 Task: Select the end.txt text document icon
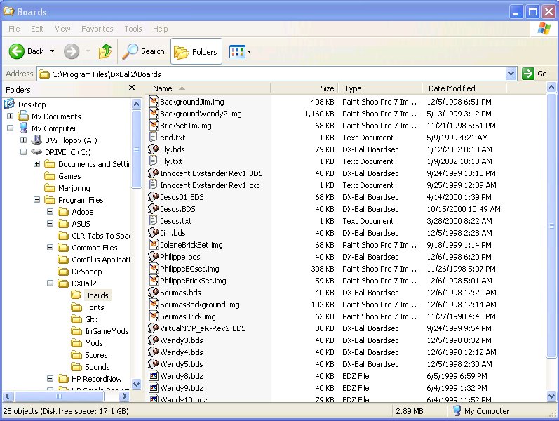click(x=154, y=138)
